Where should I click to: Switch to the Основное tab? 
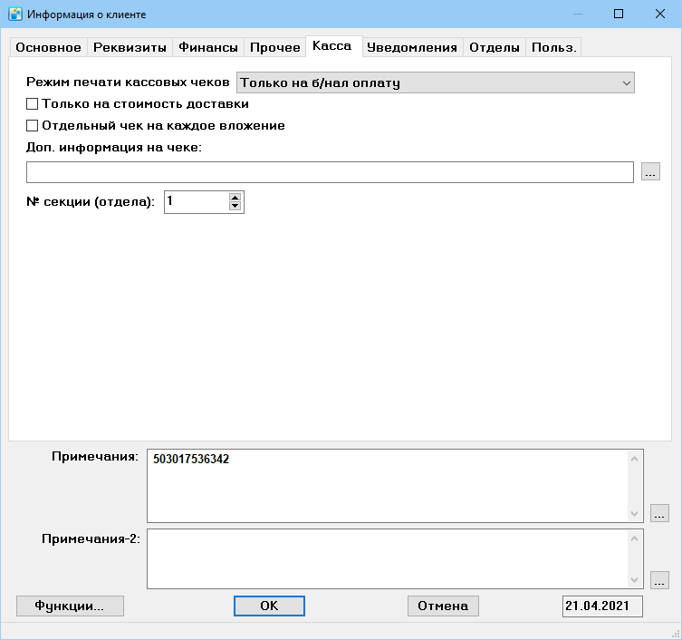pos(48,47)
